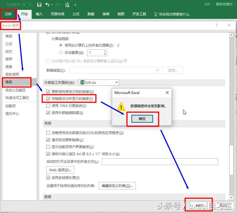This screenshot has height=213, width=237.
Task: Click the options panel scrollbar thumb
Action: [x=231, y=160]
